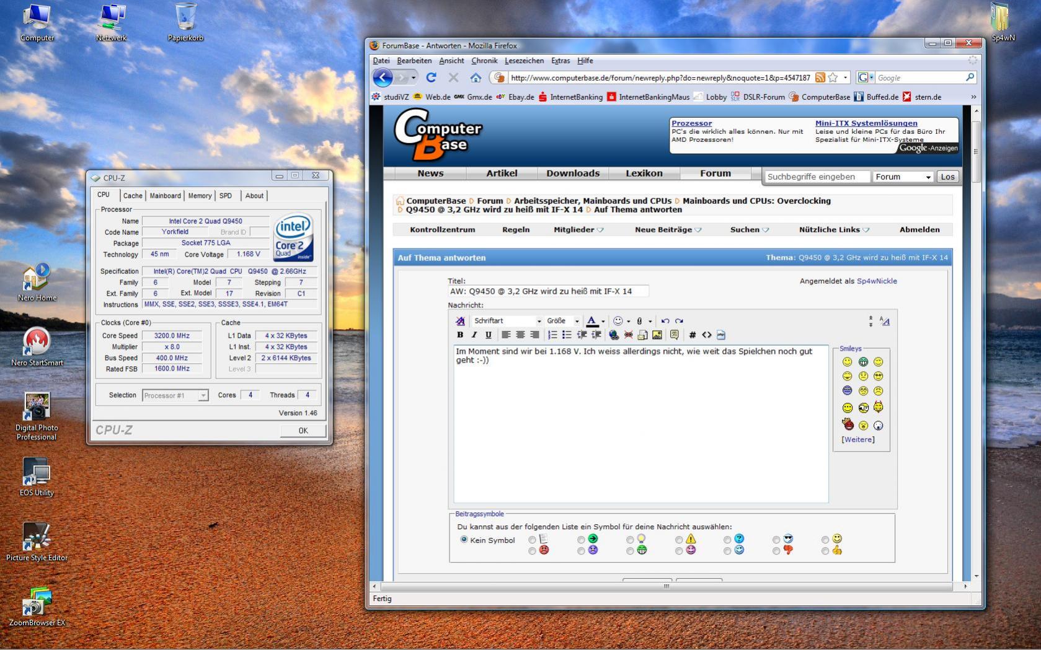The image size is (1041, 650).
Task: Click OK in the CPU-Z window
Action: pyautogui.click(x=303, y=431)
